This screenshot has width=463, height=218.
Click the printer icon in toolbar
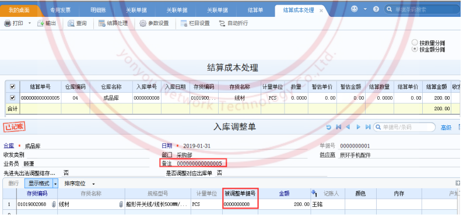click(x=8, y=23)
